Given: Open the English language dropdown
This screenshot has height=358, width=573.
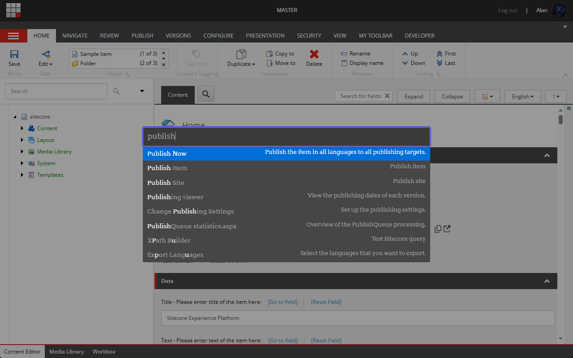Looking at the screenshot, I should (x=522, y=96).
